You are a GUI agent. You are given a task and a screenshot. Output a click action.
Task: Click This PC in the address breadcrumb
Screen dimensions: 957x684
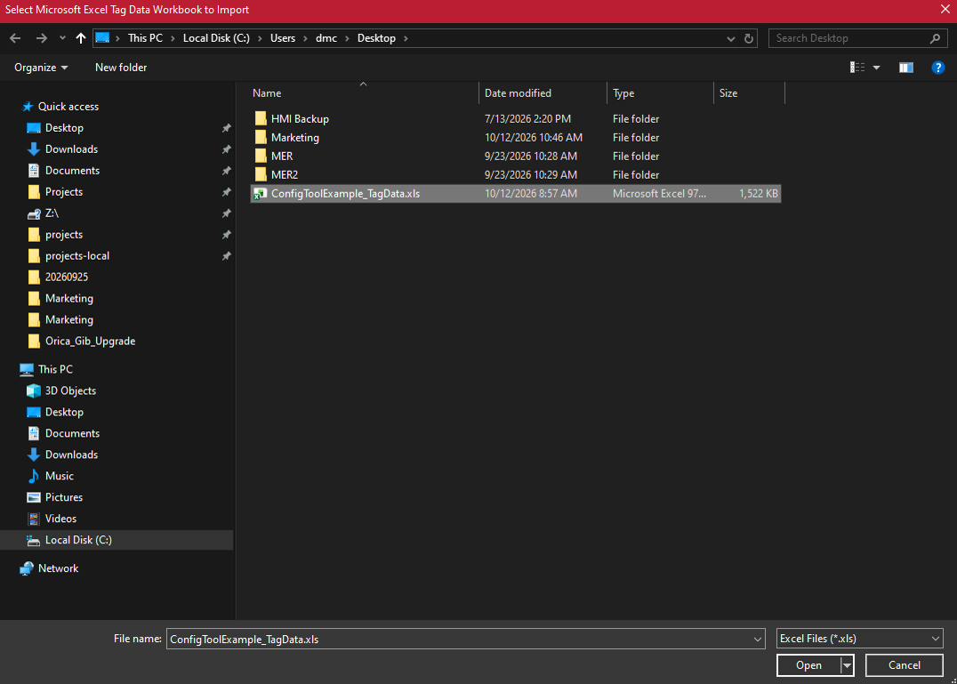[145, 38]
